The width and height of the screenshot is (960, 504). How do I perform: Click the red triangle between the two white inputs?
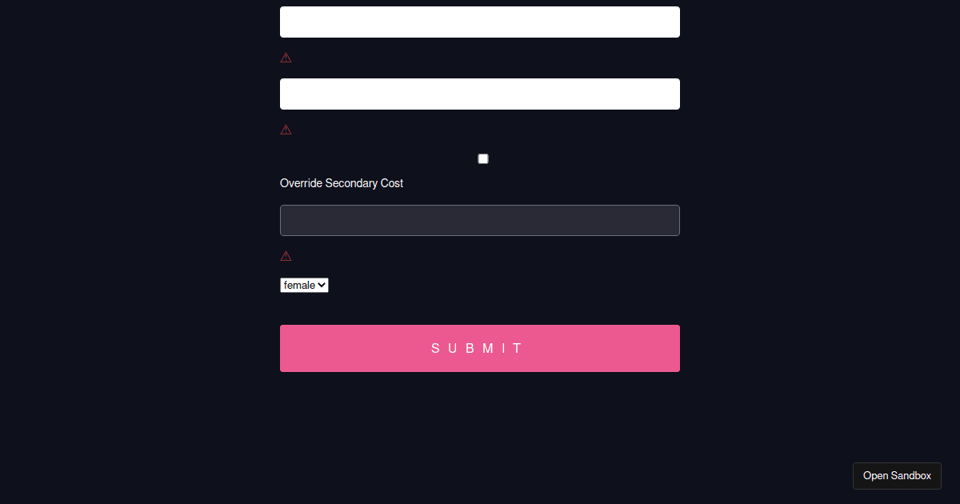tap(286, 57)
